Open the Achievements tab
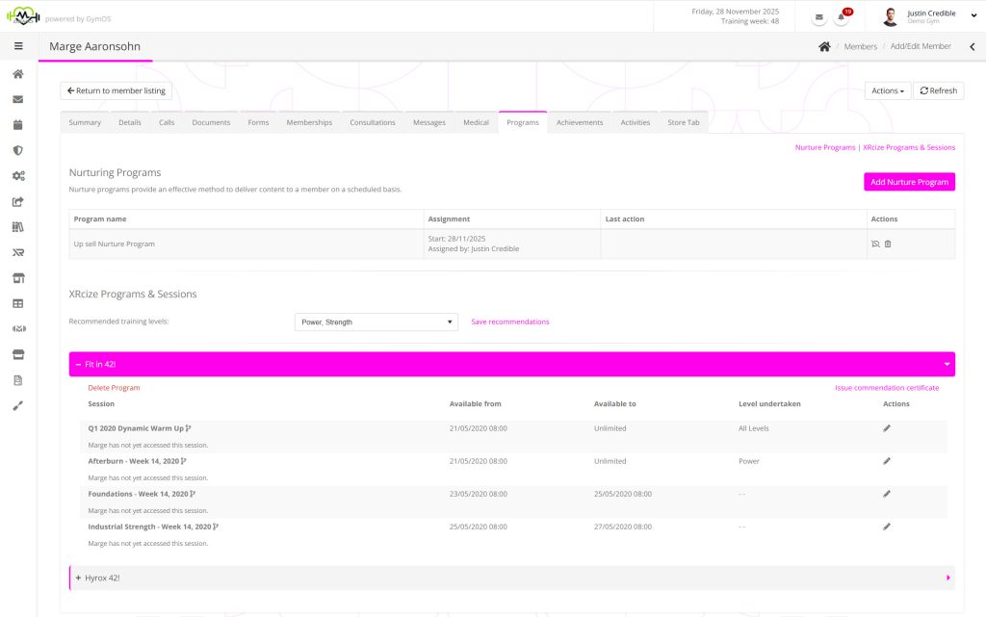The width and height of the screenshot is (986, 617). pos(580,122)
